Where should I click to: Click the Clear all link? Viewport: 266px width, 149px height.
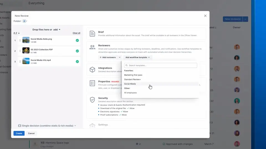[x=76, y=33]
